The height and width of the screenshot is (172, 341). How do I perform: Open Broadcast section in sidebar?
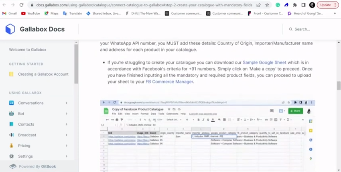[27, 135]
